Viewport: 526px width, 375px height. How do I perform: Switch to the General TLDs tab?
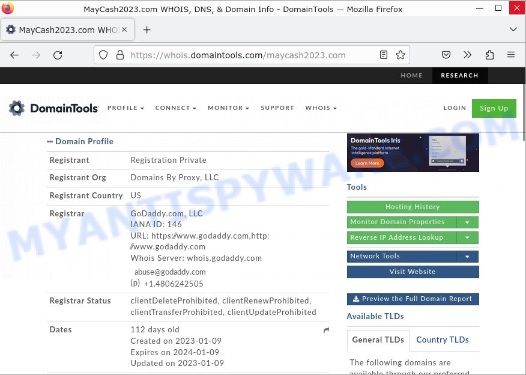click(378, 340)
